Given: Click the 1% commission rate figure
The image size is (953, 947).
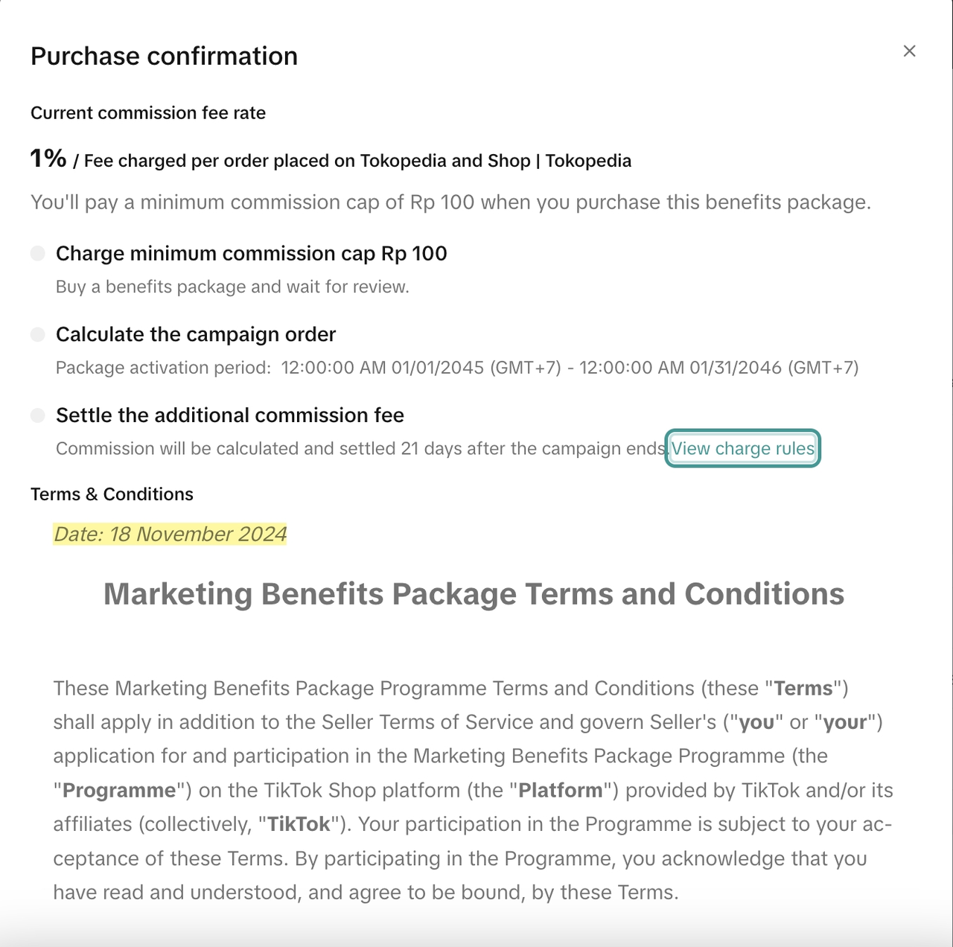Looking at the screenshot, I should coord(48,158).
